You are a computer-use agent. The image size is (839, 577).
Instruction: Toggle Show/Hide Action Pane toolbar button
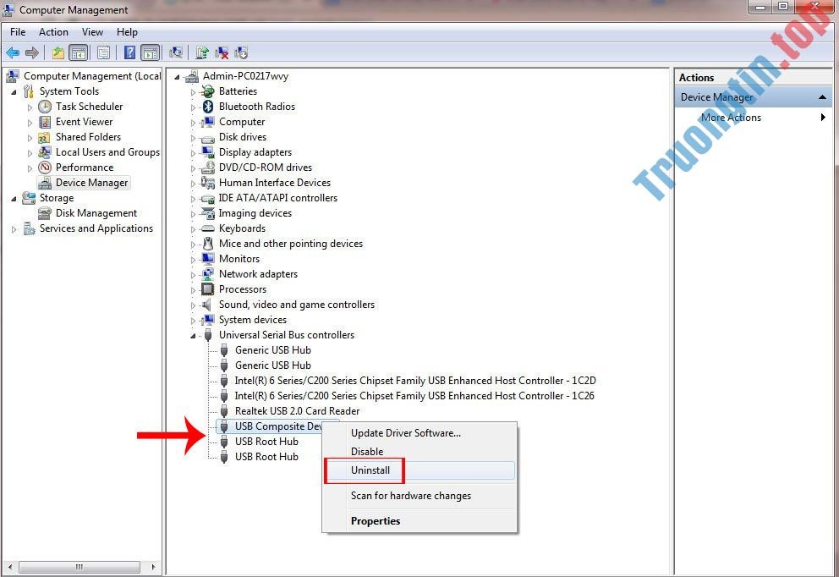click(151, 52)
